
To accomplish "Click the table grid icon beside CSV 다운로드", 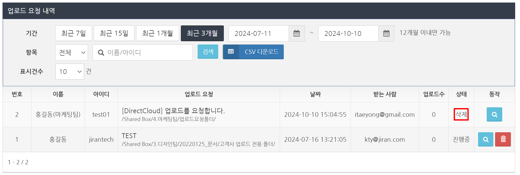I will [x=231, y=52].
